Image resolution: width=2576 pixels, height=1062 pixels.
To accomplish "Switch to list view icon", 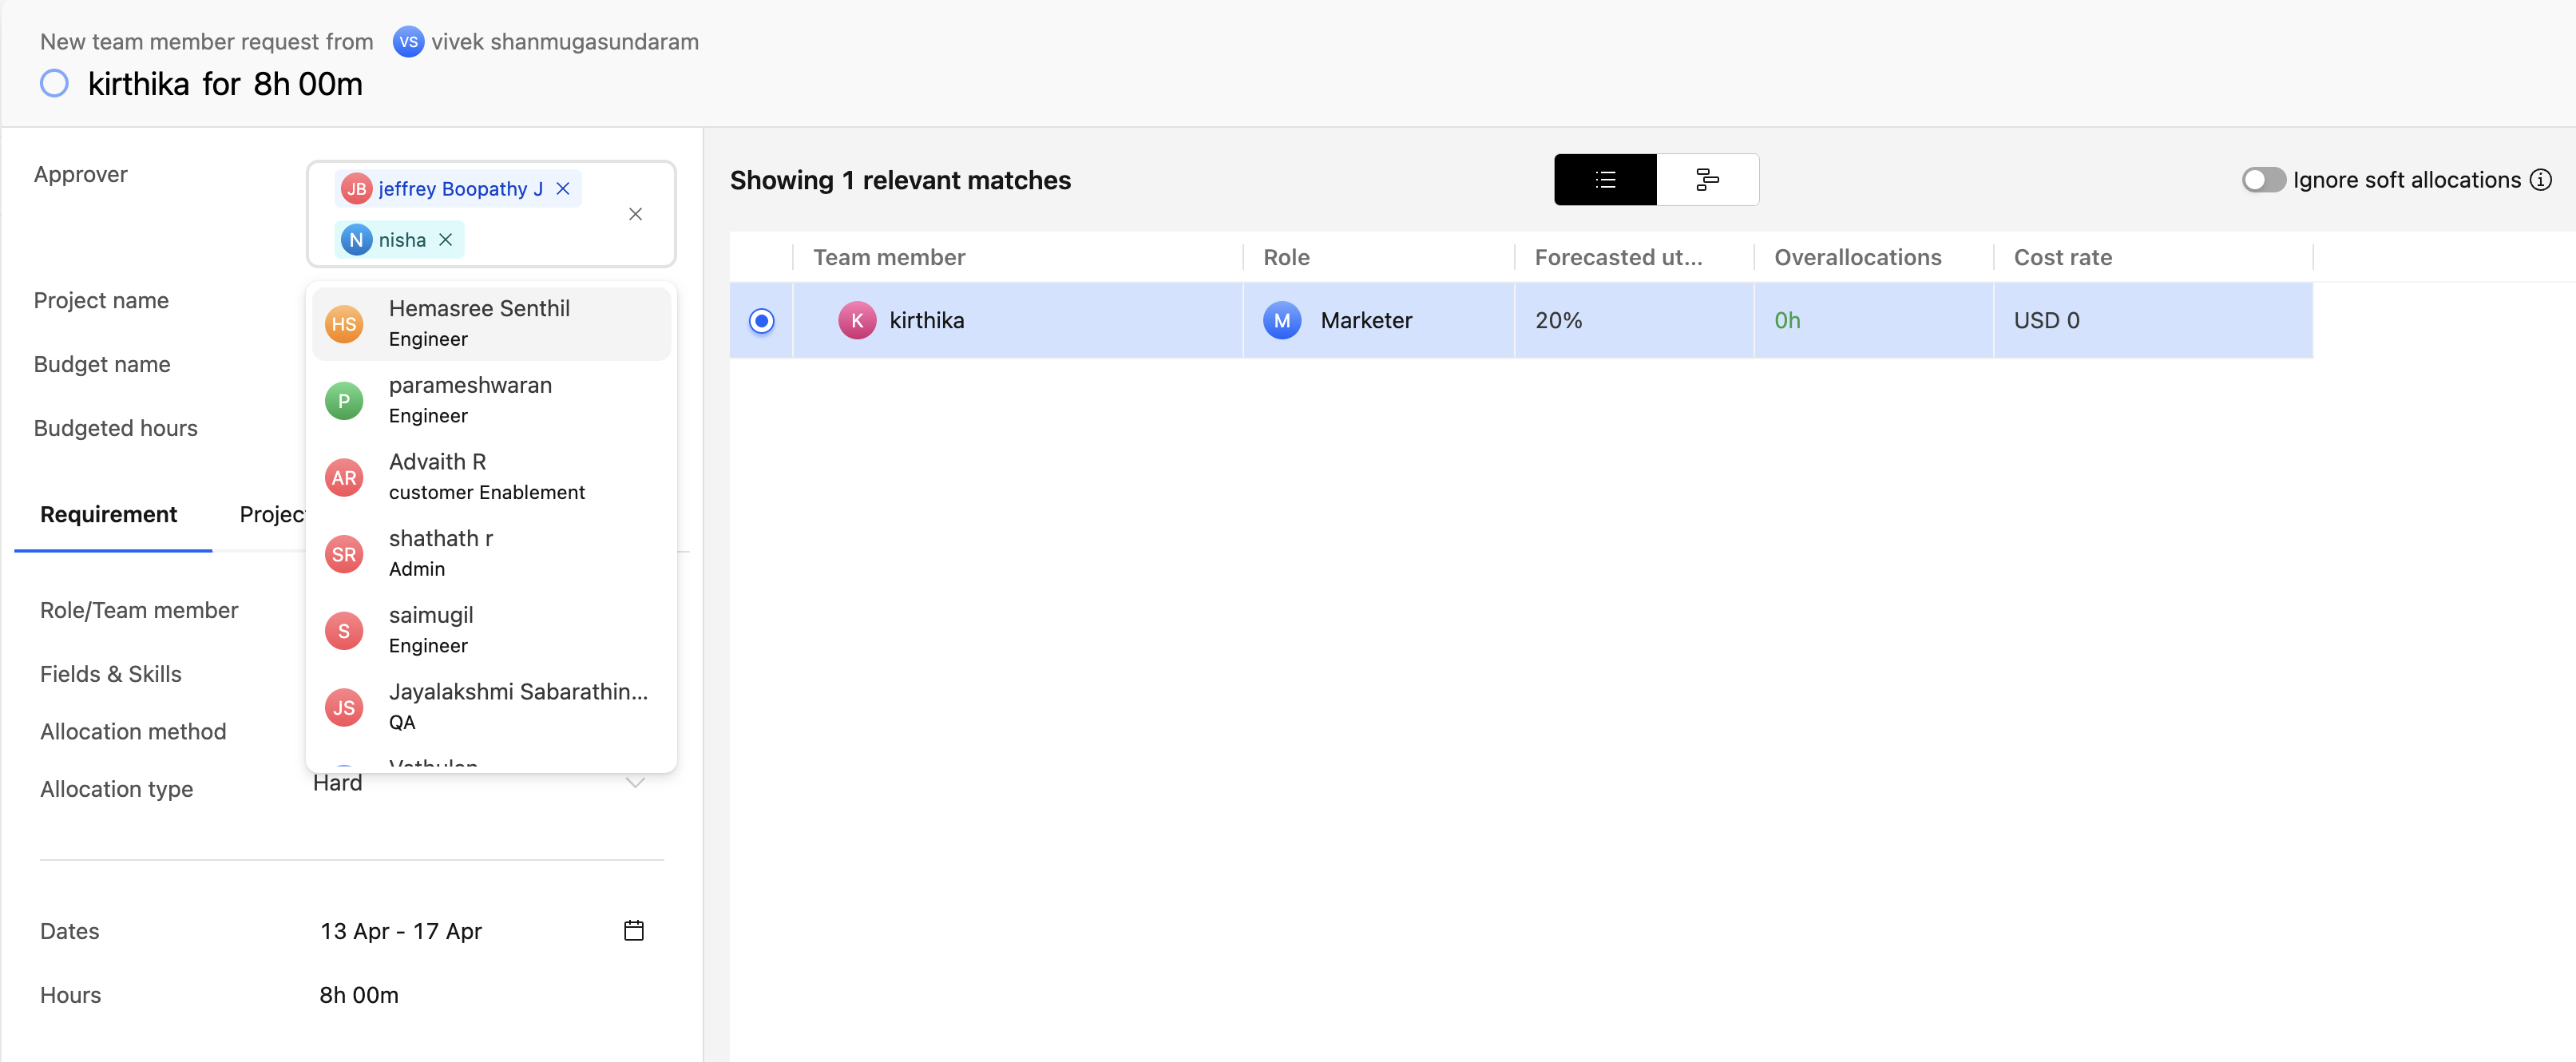I will click(1605, 180).
